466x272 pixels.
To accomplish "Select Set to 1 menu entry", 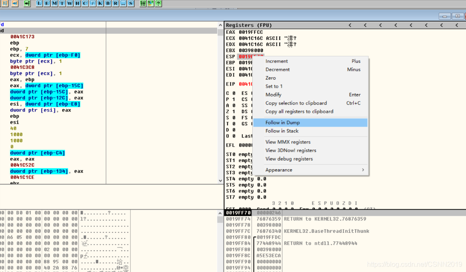I will click(310, 86).
